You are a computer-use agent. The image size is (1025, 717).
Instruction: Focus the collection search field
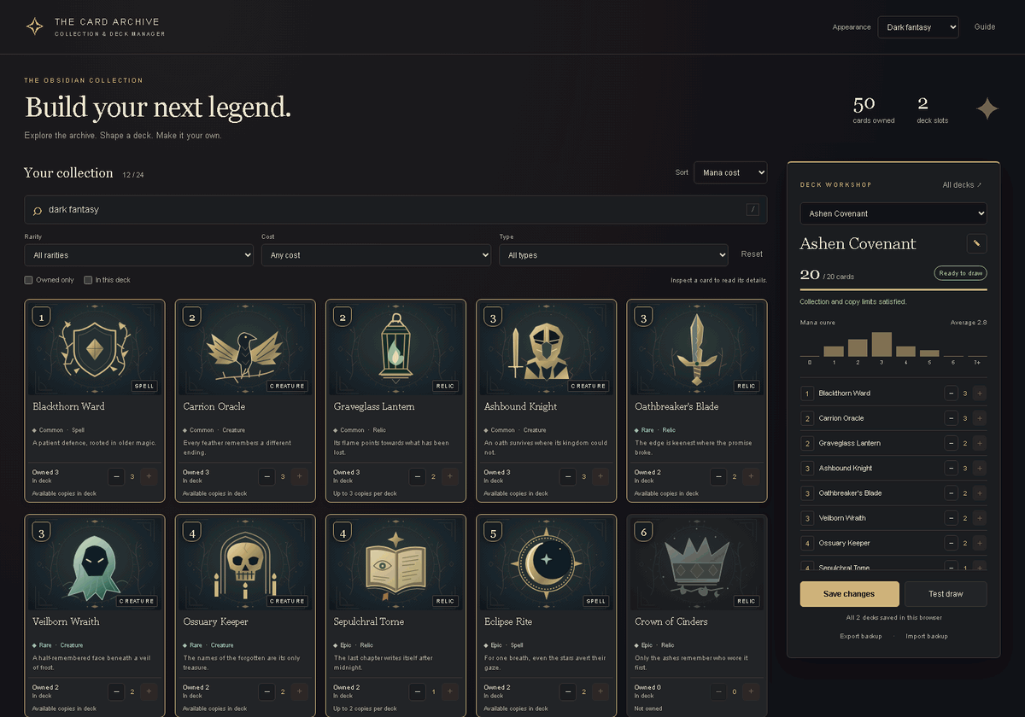pyautogui.click(x=395, y=210)
